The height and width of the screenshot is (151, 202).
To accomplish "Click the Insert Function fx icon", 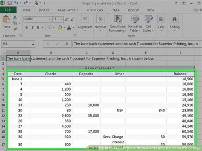I will point(67,44).
